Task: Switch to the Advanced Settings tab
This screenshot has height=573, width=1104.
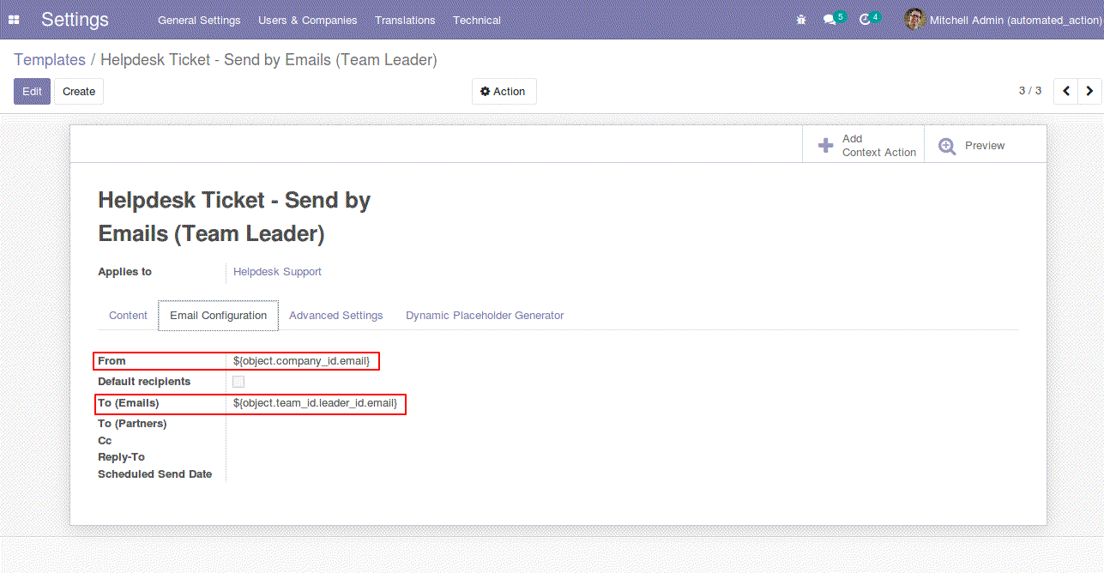Action: coord(335,316)
